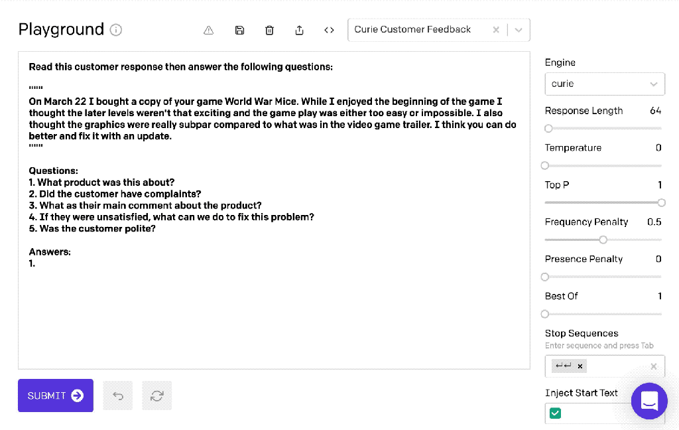679x430 pixels.
Task: Clear all stop sequences
Action: click(653, 366)
